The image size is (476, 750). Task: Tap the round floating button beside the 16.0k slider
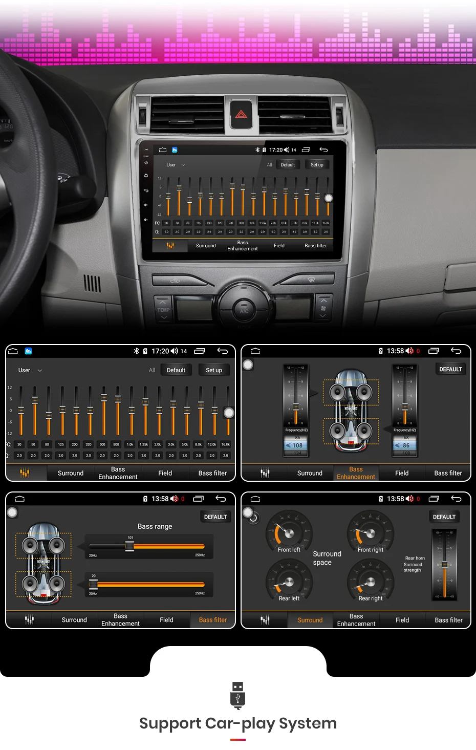[x=229, y=413]
